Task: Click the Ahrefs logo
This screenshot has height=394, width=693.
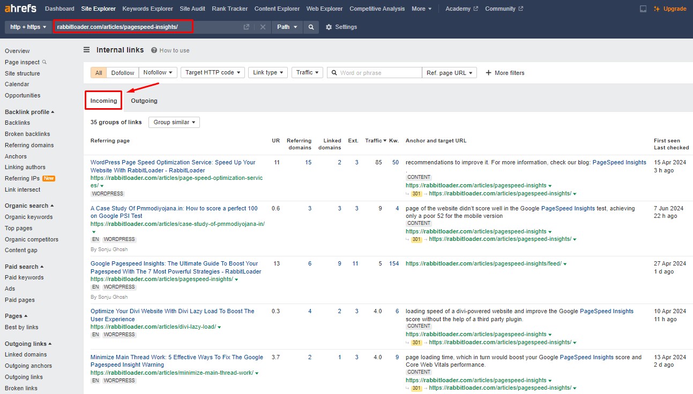Action: coord(21,9)
